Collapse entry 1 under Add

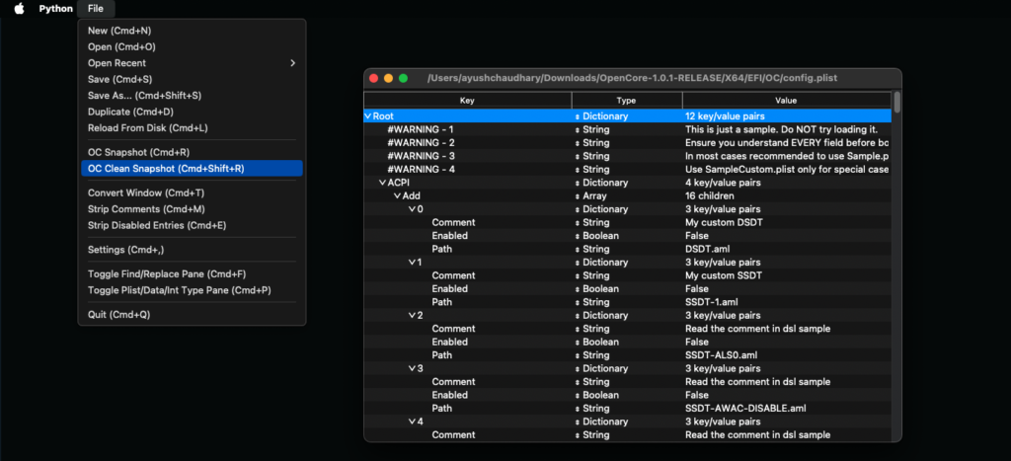[x=412, y=263]
